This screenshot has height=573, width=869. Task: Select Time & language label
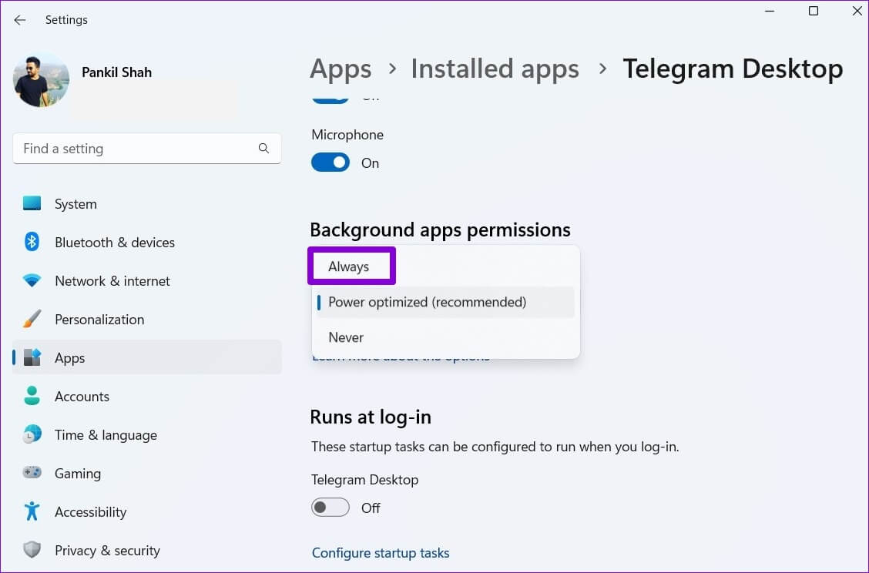[x=106, y=436]
